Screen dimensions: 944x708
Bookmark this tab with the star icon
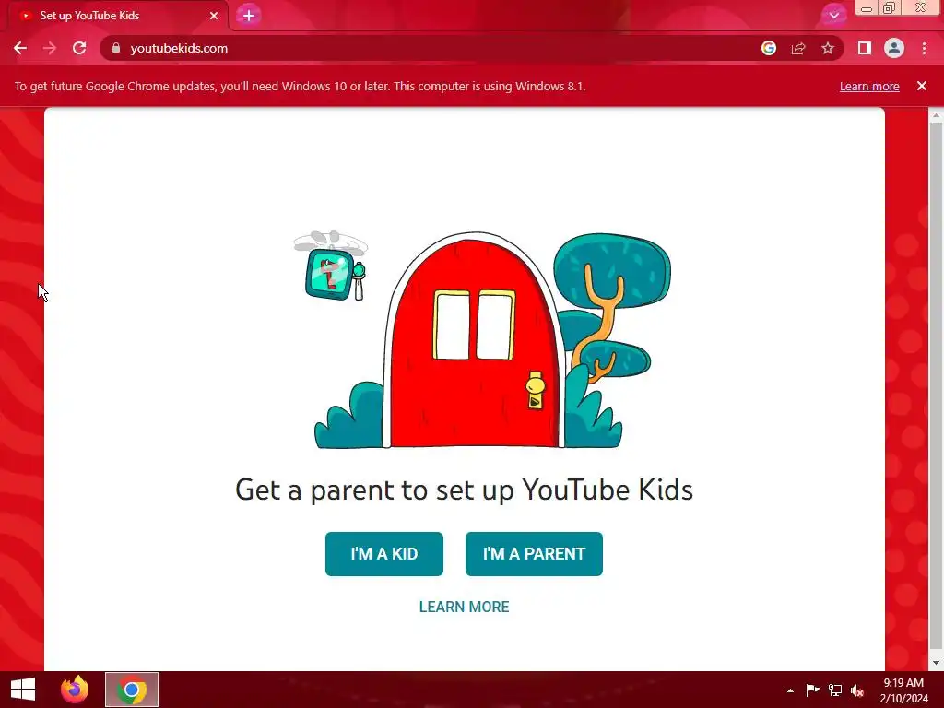(x=828, y=48)
